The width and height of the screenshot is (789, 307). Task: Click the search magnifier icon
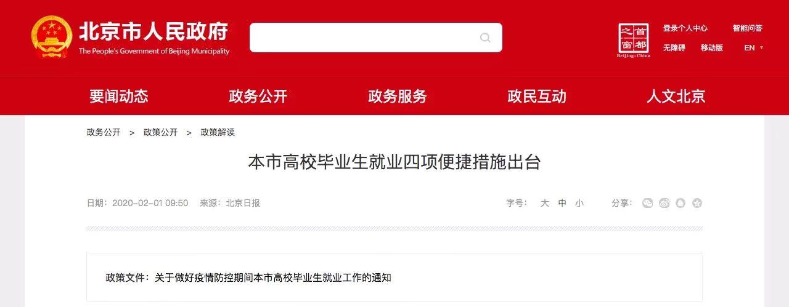pos(485,38)
